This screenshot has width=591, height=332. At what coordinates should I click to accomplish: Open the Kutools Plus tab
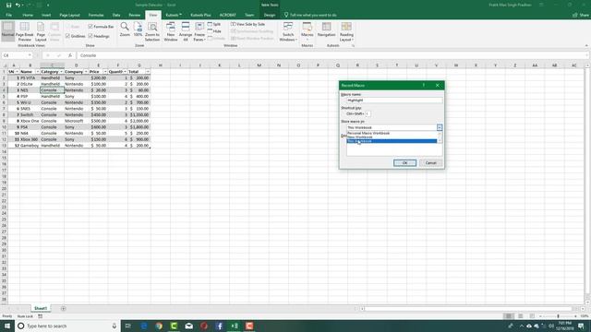200,15
